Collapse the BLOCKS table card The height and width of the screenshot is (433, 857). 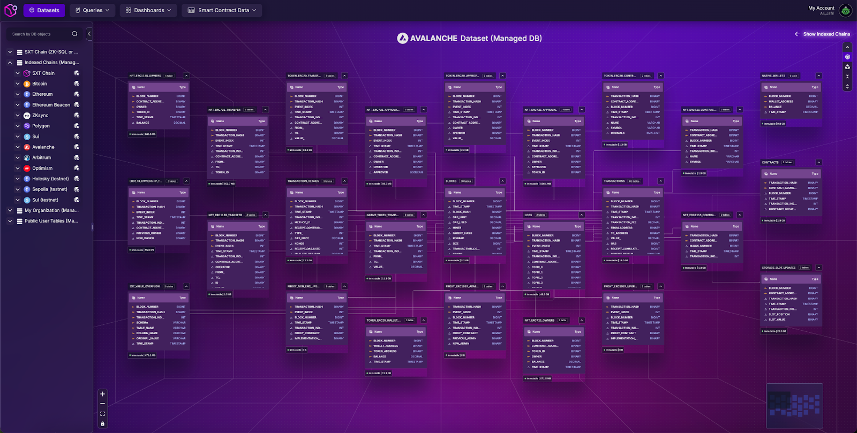coord(502,181)
